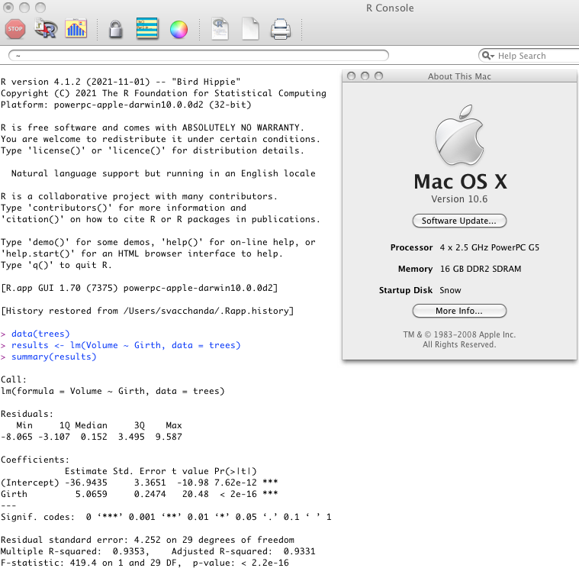Click the '4 x 2.5 GHz PowerPC G5' value

[490, 247]
